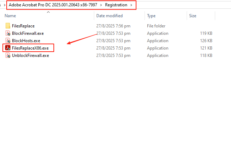Click the 118 KB size of UnblockFirewall.exe
Image resolution: width=231 pixels, height=156 pixels.
(x=205, y=56)
